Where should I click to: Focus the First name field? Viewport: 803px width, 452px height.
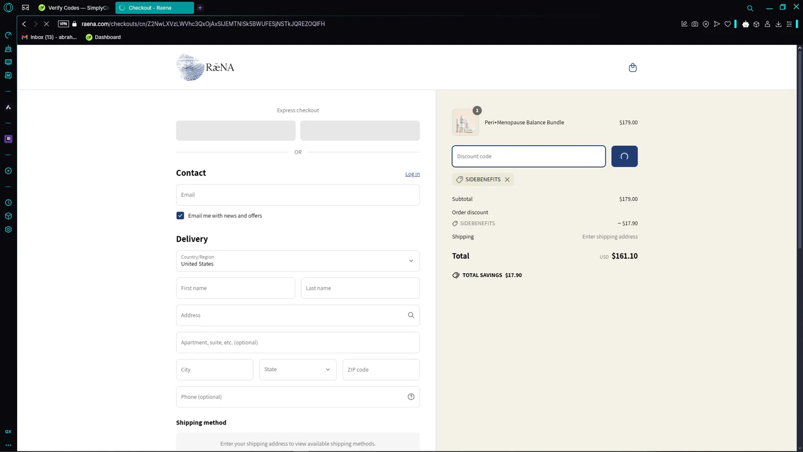click(236, 288)
